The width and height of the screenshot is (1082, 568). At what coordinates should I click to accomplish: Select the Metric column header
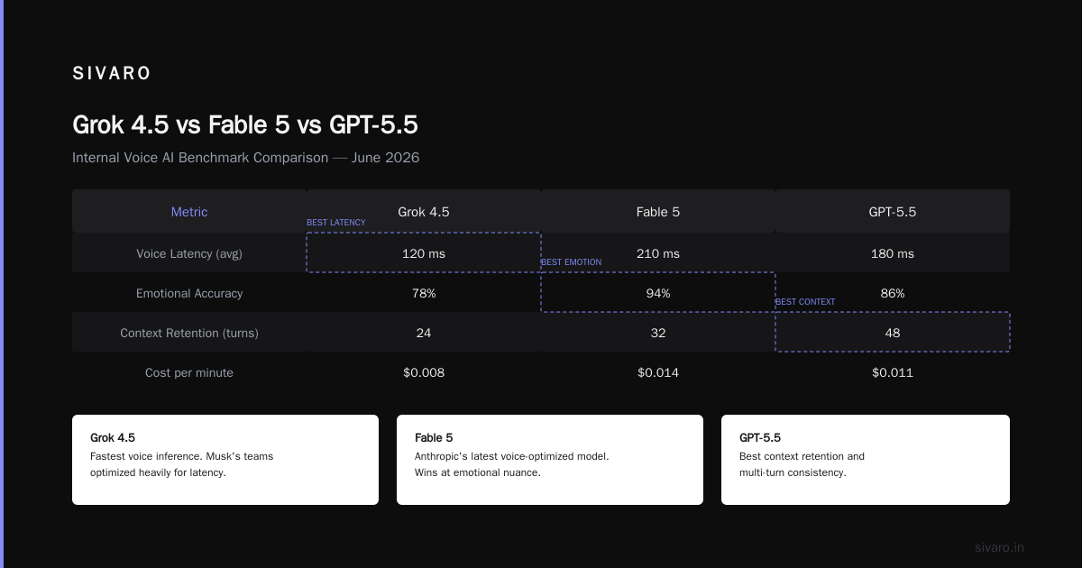[189, 212]
